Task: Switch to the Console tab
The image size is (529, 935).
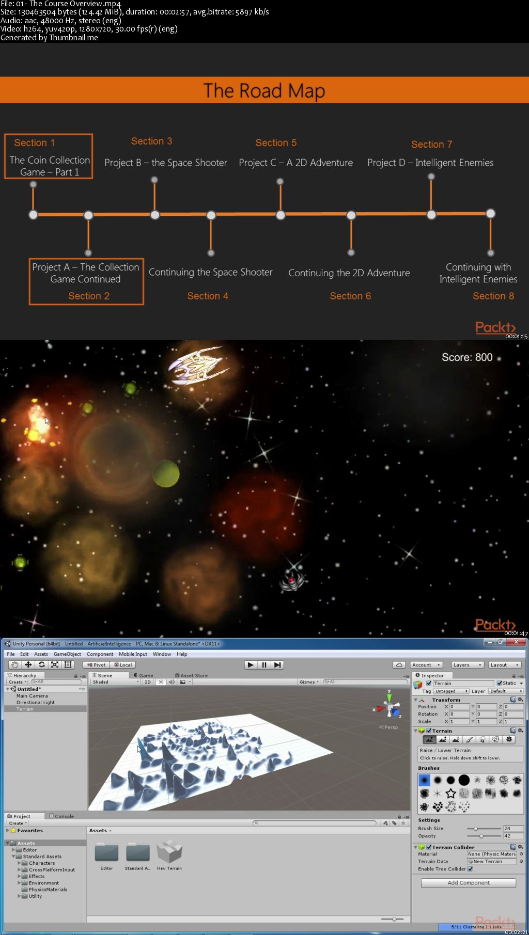Action: pos(61,816)
